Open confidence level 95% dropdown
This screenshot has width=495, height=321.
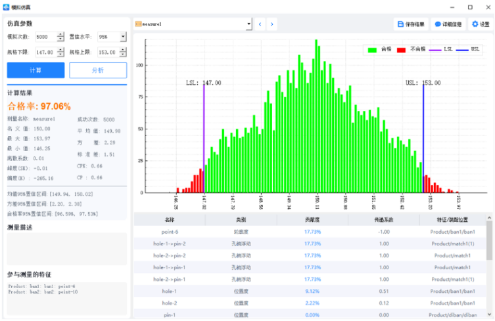(123, 37)
